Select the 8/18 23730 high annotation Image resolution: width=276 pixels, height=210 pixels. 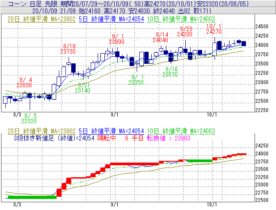[69, 49]
